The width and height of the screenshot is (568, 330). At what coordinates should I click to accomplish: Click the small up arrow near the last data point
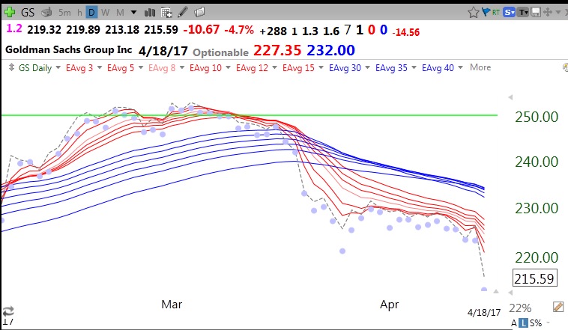point(496,291)
